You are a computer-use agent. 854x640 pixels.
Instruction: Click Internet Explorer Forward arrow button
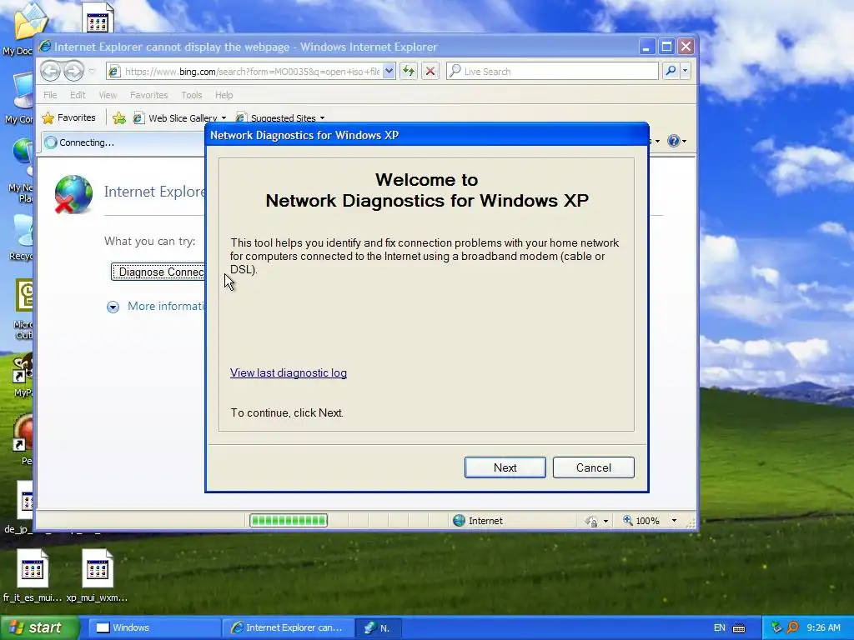[x=73, y=71]
